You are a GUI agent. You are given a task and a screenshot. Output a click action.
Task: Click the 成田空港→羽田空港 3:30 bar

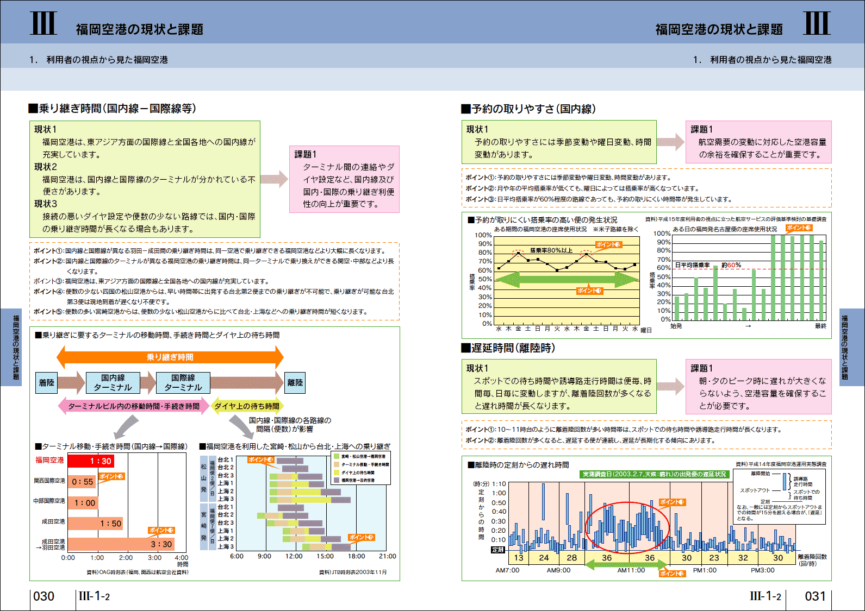click(x=121, y=544)
